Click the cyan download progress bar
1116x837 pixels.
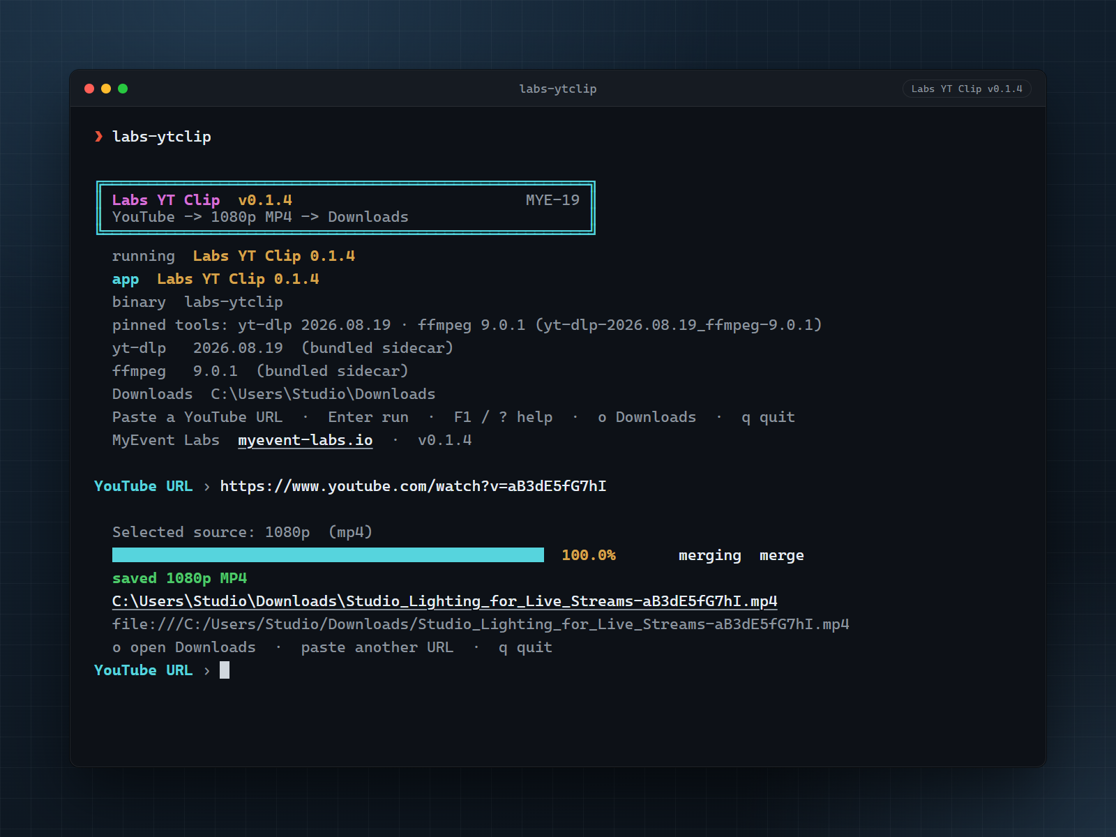[328, 555]
